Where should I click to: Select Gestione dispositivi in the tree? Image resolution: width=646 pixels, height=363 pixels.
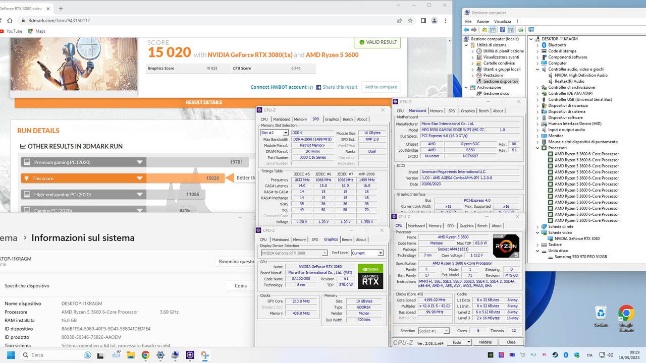[x=500, y=81]
